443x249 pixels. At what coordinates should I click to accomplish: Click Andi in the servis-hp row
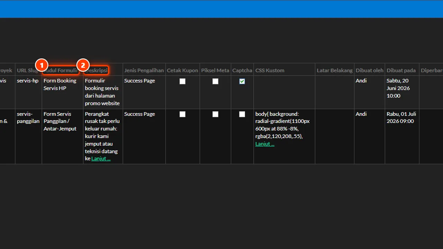click(x=361, y=81)
